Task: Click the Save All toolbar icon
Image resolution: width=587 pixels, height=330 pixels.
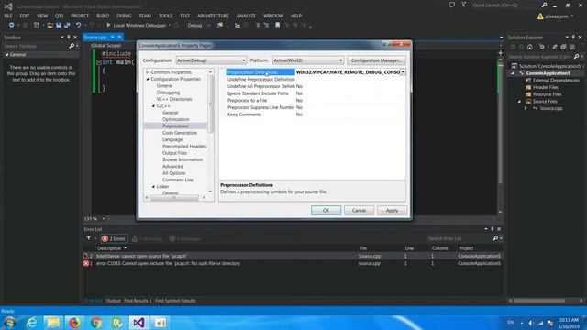Action: coord(67,25)
